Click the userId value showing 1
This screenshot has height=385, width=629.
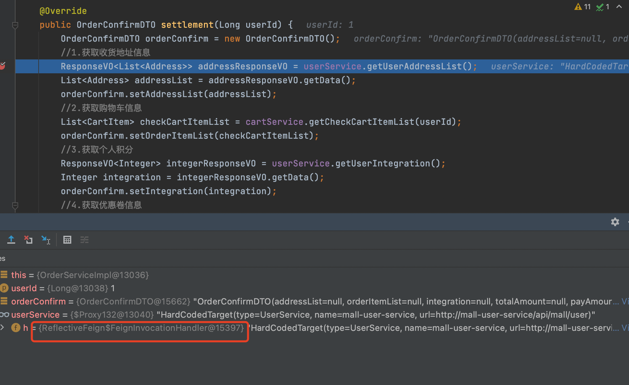pyautogui.click(x=113, y=288)
